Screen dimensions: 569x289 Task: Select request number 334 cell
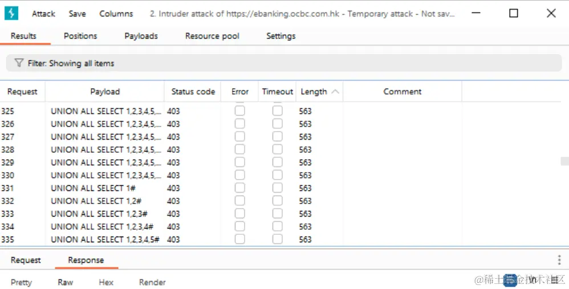click(x=7, y=227)
